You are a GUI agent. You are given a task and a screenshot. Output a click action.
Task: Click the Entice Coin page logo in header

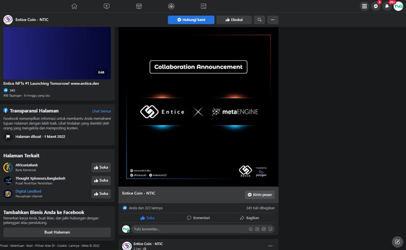[x=8, y=20]
